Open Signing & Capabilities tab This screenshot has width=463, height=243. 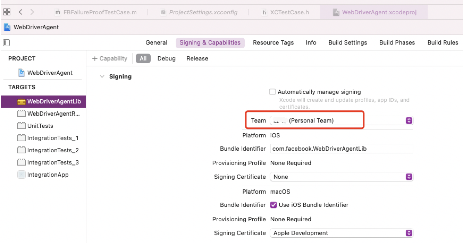pyautogui.click(x=210, y=43)
